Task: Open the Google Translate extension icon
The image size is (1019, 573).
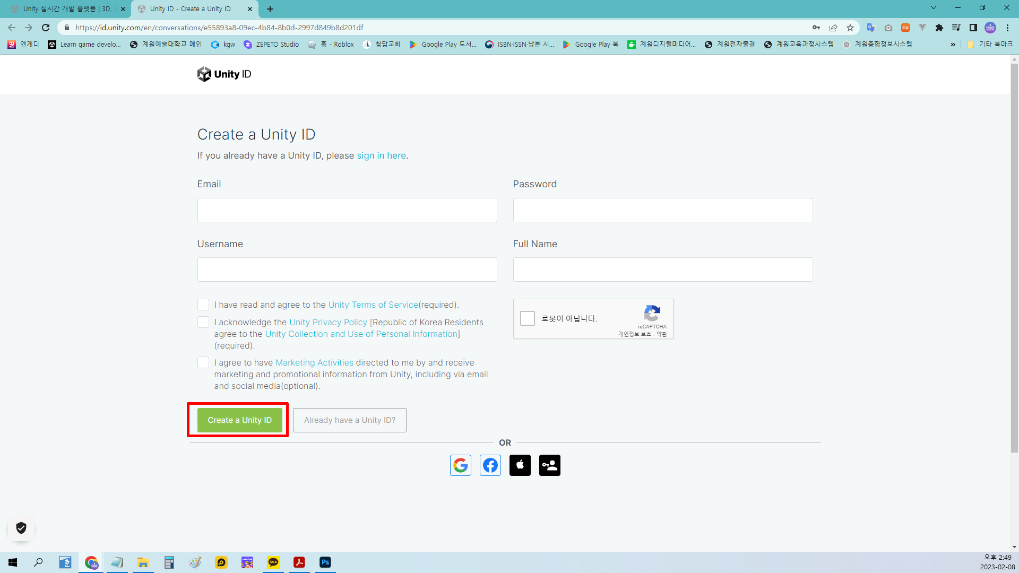Action: coord(871,28)
